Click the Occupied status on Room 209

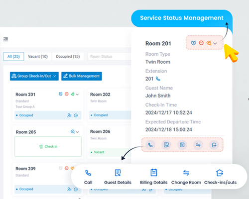point(26,189)
